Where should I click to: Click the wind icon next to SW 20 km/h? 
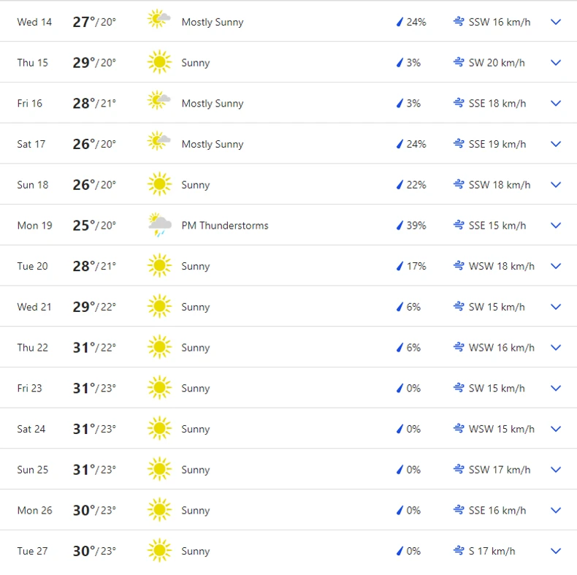pyautogui.click(x=459, y=62)
